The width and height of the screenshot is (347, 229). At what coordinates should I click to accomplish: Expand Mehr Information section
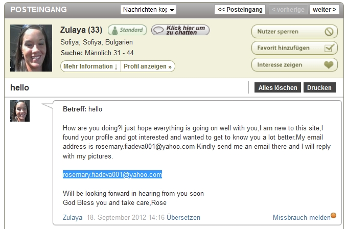tap(90, 66)
